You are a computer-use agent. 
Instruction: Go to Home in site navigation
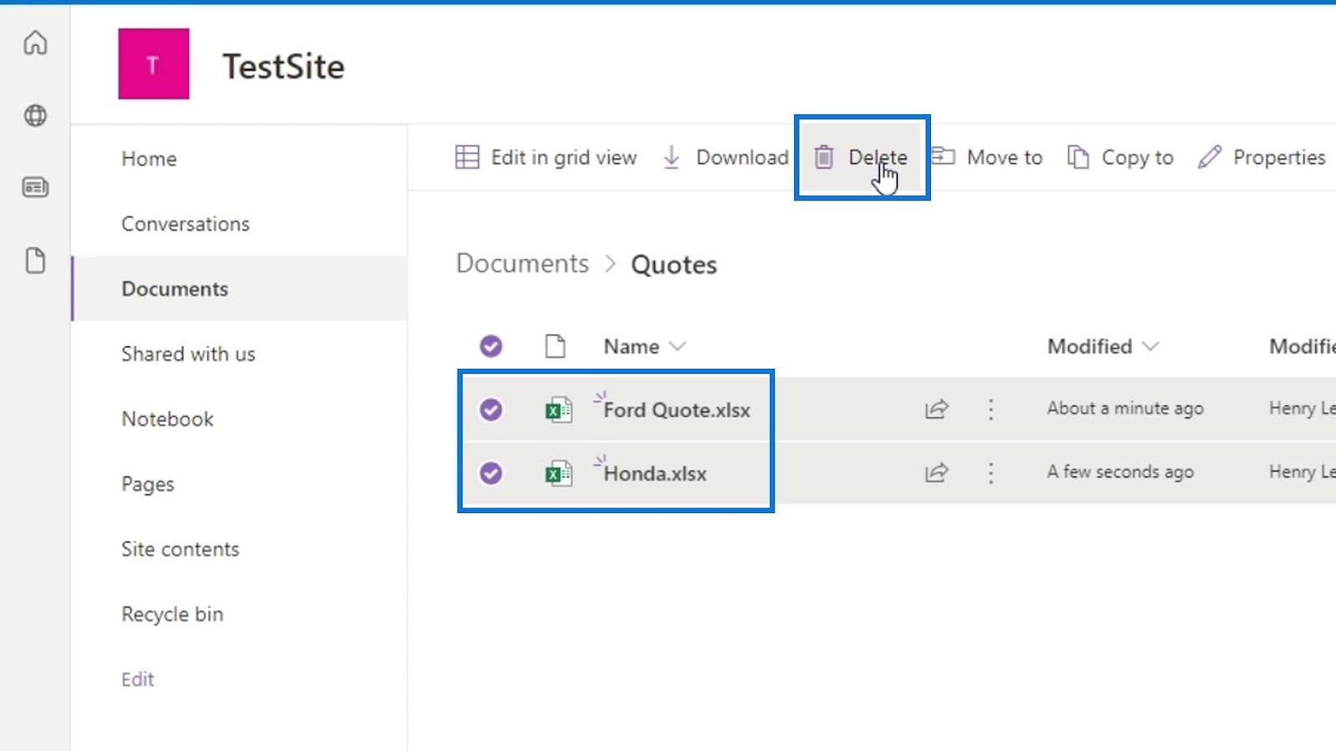click(149, 159)
